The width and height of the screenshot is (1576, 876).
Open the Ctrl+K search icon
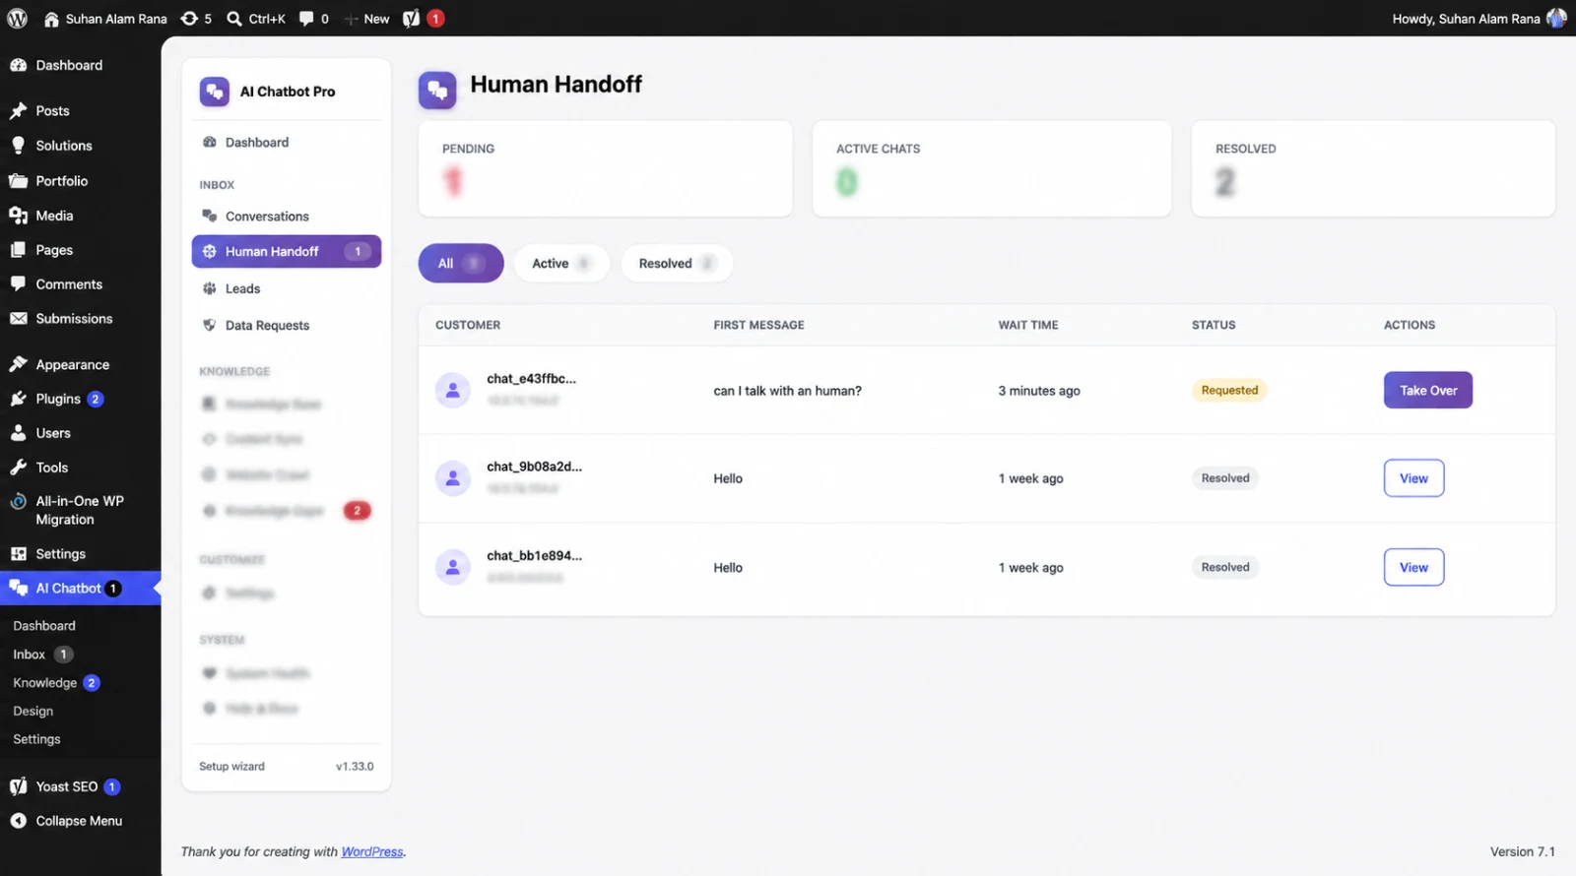click(234, 19)
